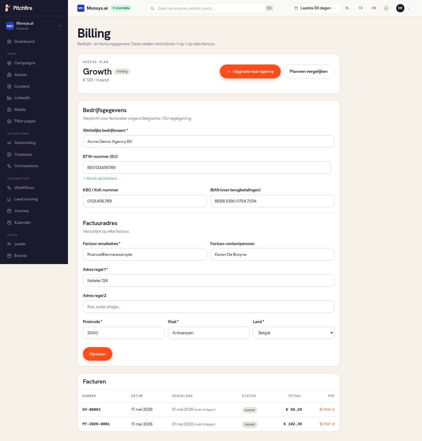Click the IBAN input field
This screenshot has width=422, height=441.
(272, 201)
